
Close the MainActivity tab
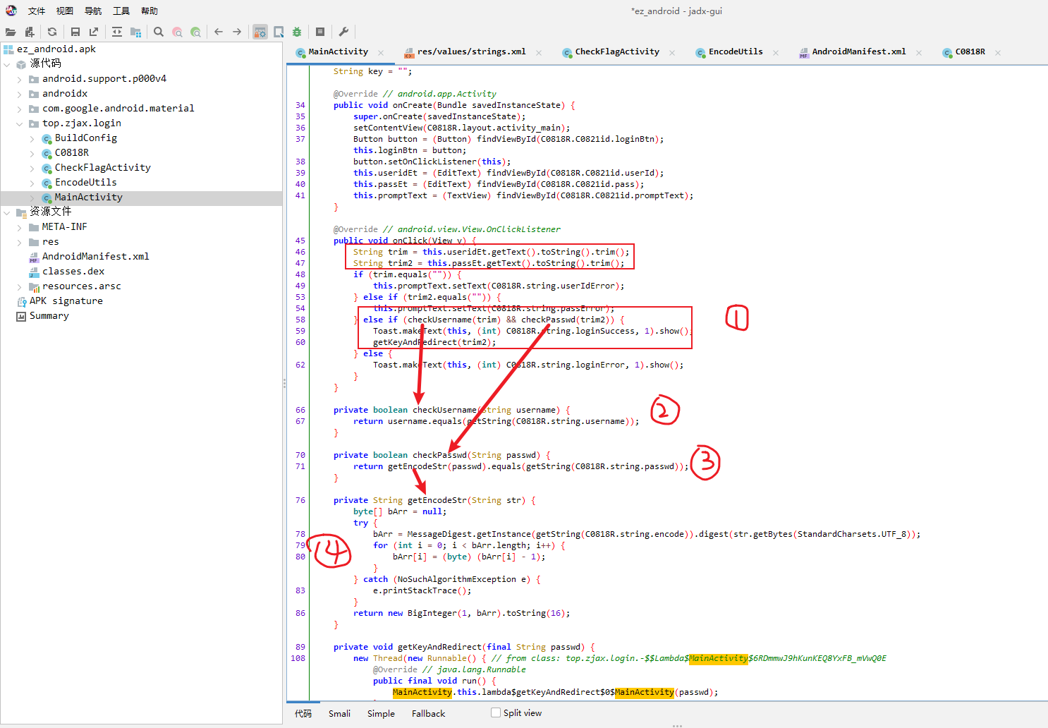[381, 53]
